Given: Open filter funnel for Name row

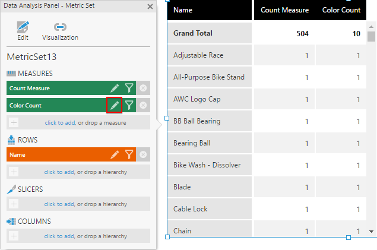Looking at the screenshot, I should coord(129,154).
